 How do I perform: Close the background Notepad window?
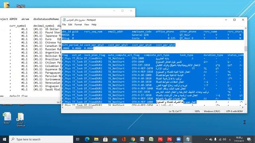(131, 11)
